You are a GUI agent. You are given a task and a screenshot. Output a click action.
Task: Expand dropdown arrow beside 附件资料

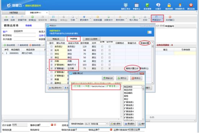click(126, 19)
